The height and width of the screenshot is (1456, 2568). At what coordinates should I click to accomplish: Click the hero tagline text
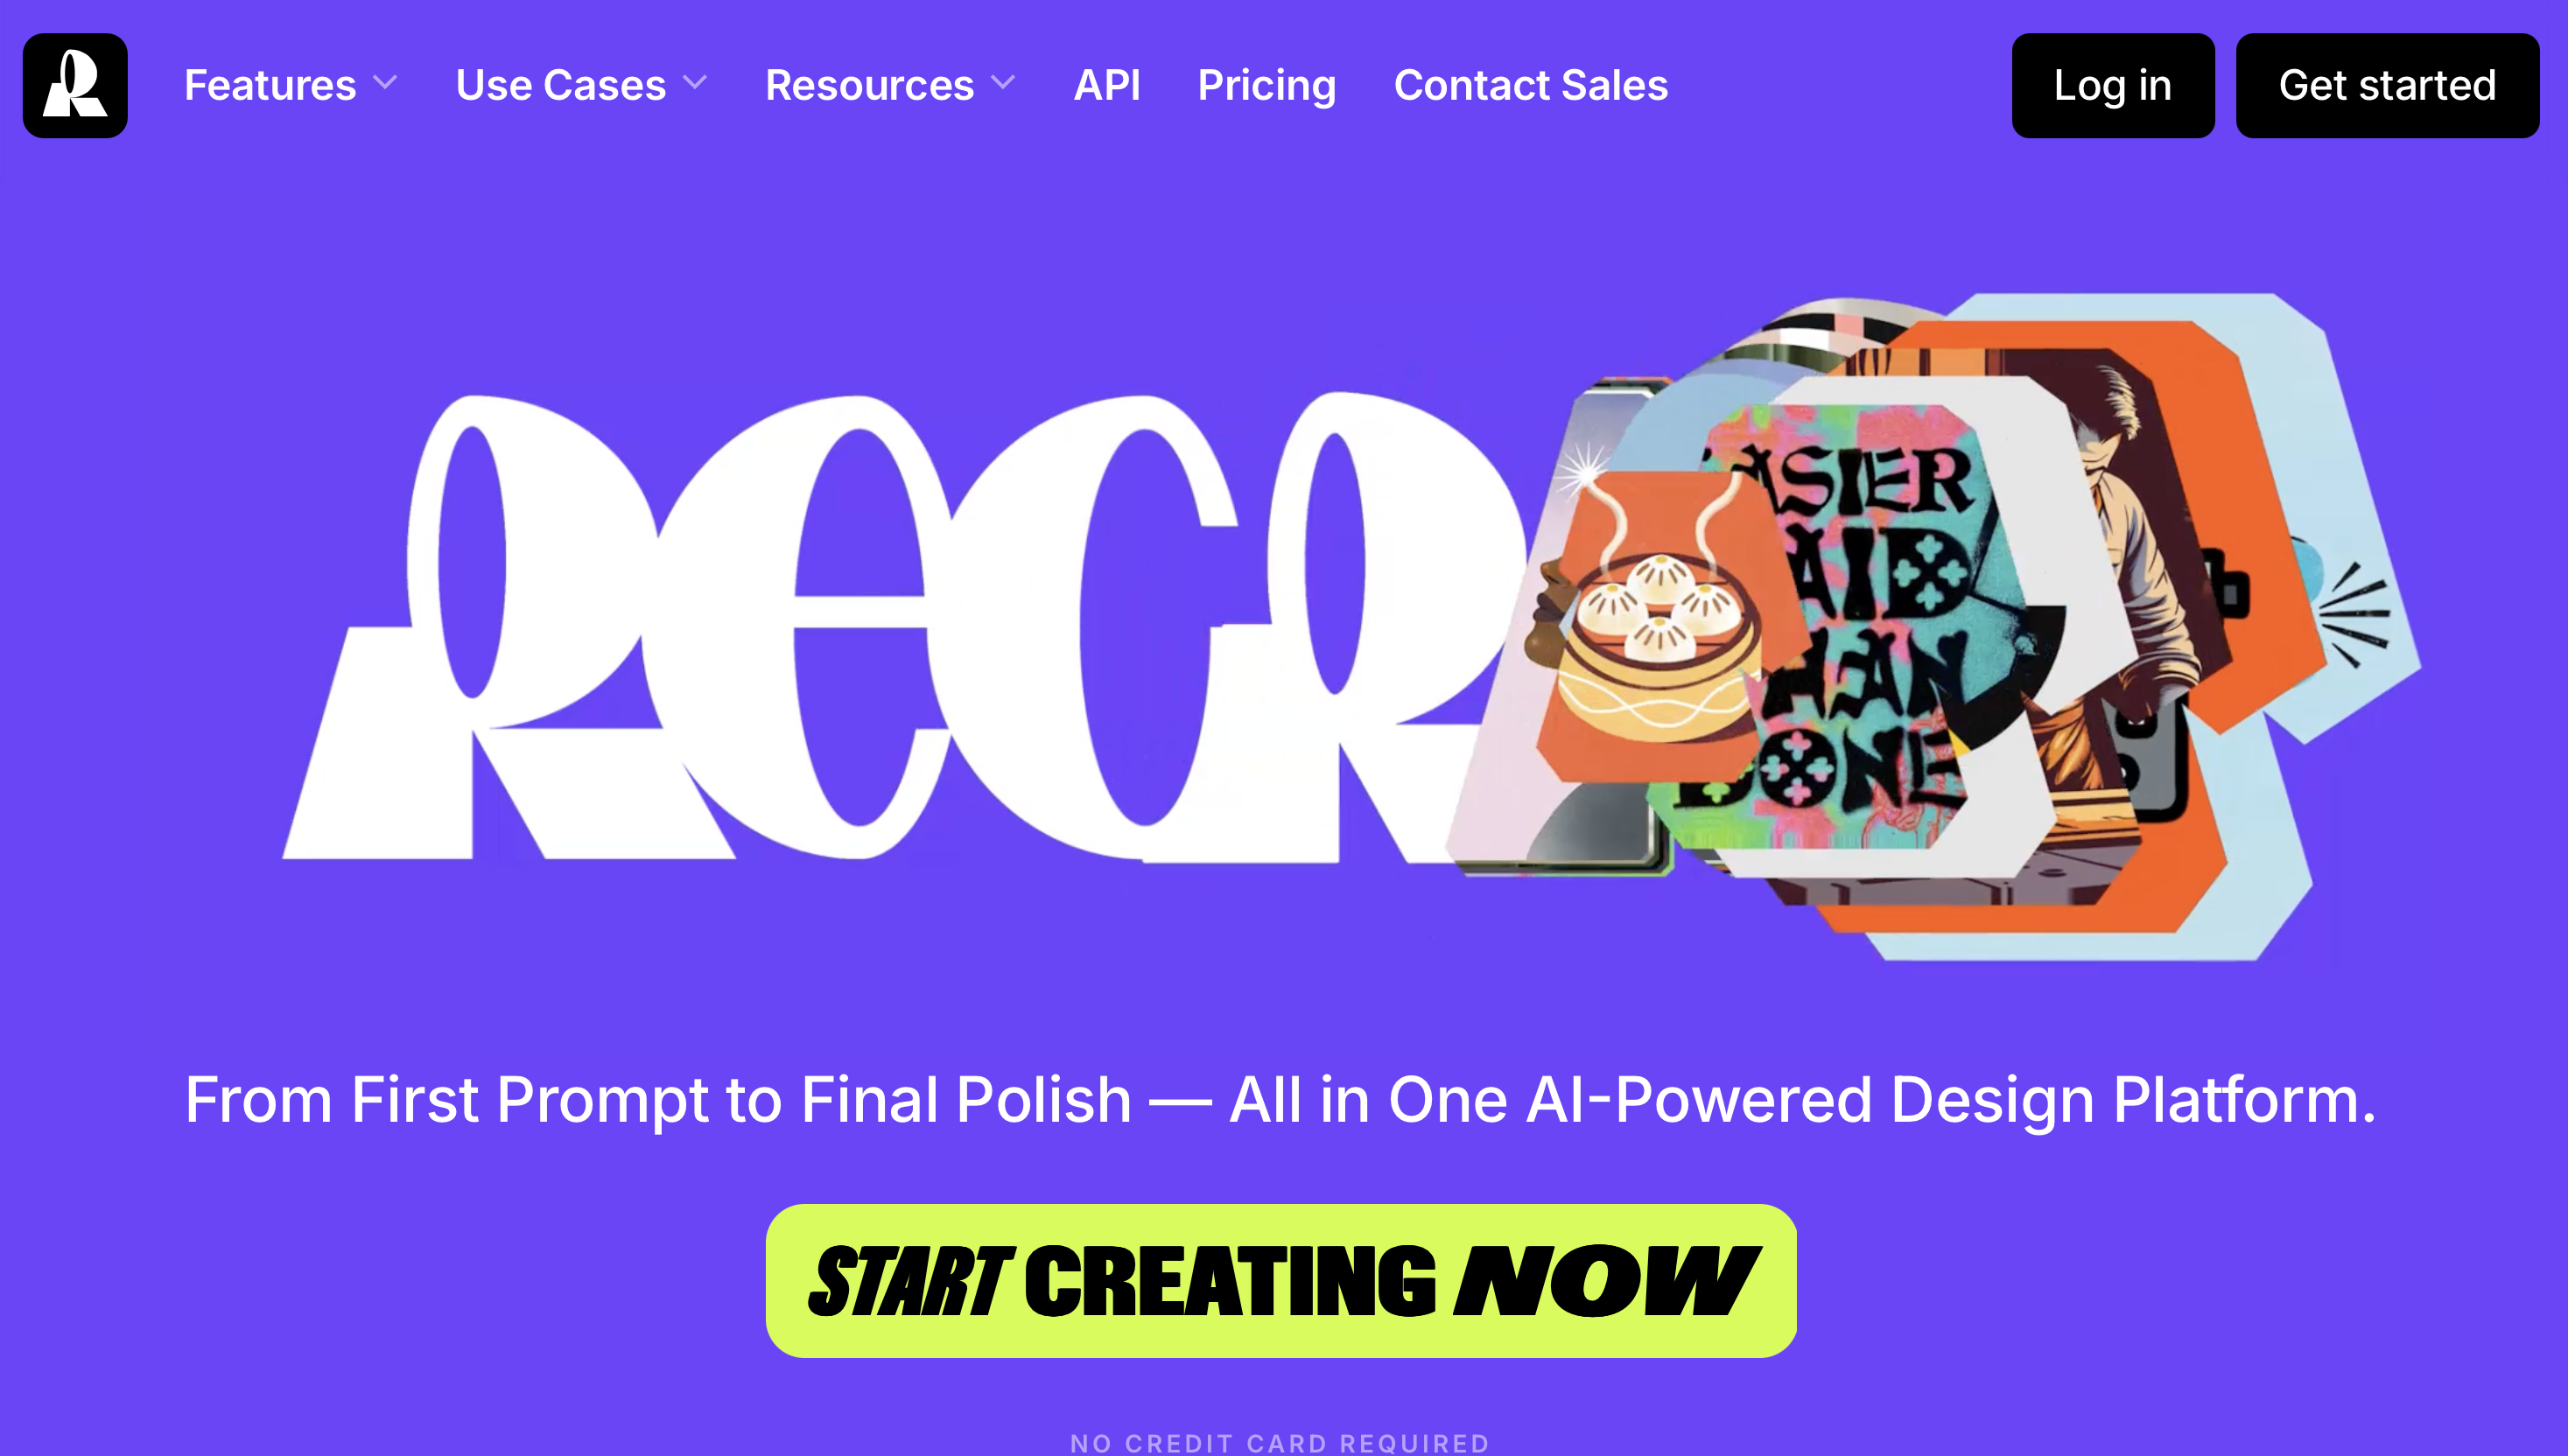point(1281,1100)
